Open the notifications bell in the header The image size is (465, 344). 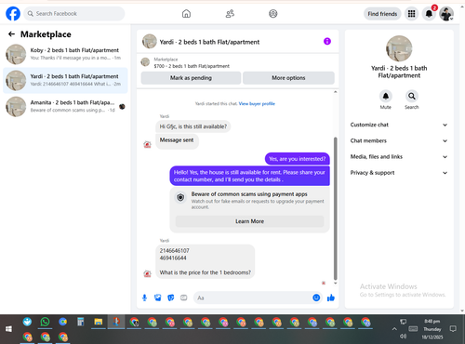coord(429,14)
